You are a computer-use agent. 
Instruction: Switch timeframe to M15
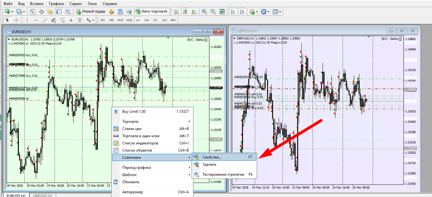(x=120, y=20)
